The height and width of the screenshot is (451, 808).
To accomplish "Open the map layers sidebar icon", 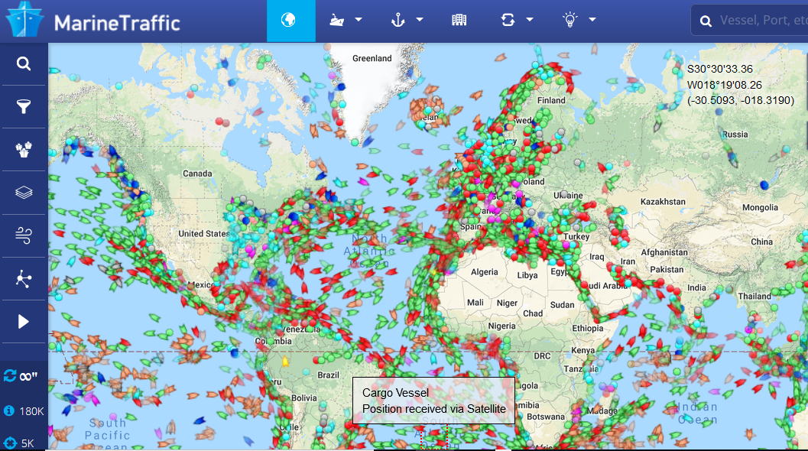I will point(24,193).
